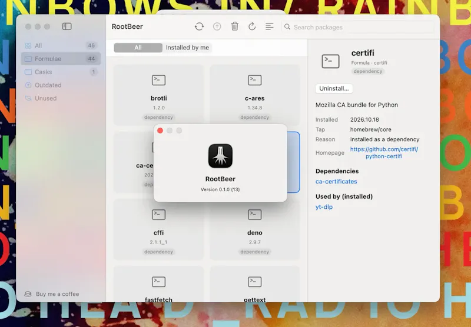
Task: Click the certifi terminal icon in details
Action: click(x=330, y=61)
